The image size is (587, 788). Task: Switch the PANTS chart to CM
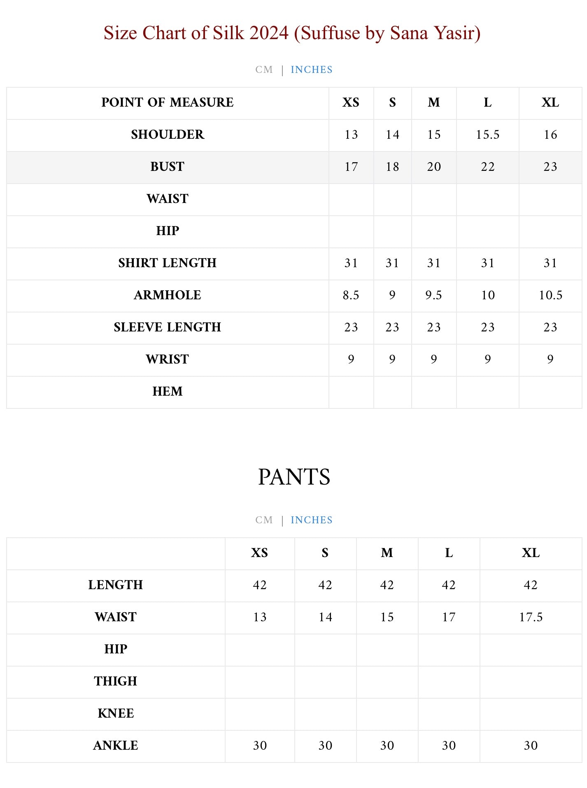pos(264,520)
